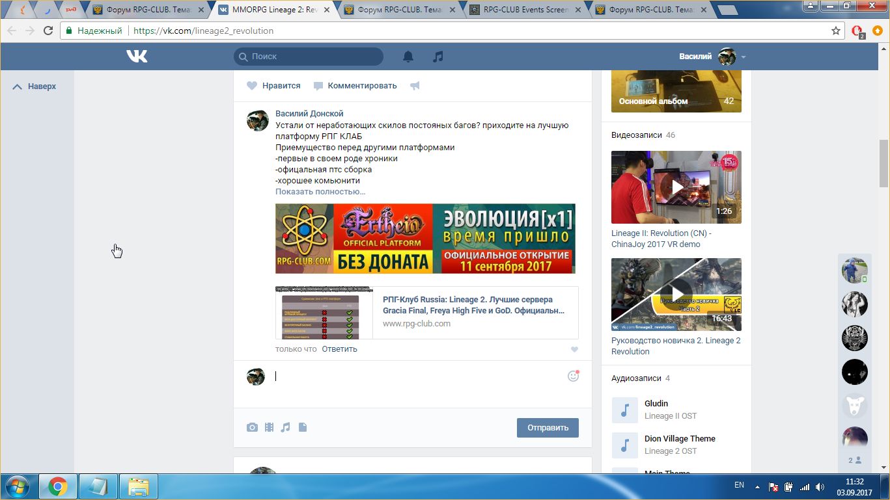Click the address bar URL
Screen dimensions: 890x500
coord(203,31)
